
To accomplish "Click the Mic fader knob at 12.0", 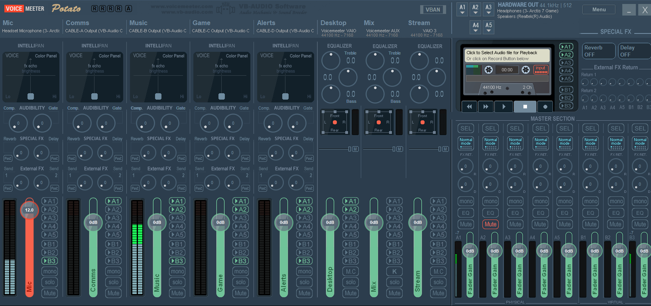I will click(30, 210).
